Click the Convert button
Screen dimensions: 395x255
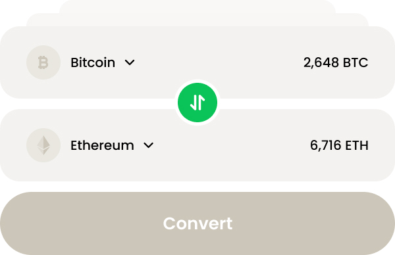tap(197, 223)
